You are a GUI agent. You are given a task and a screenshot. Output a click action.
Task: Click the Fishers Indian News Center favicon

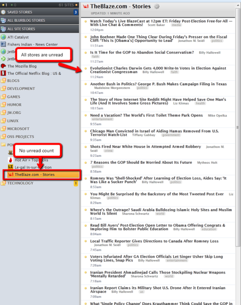[x=3, y=44]
